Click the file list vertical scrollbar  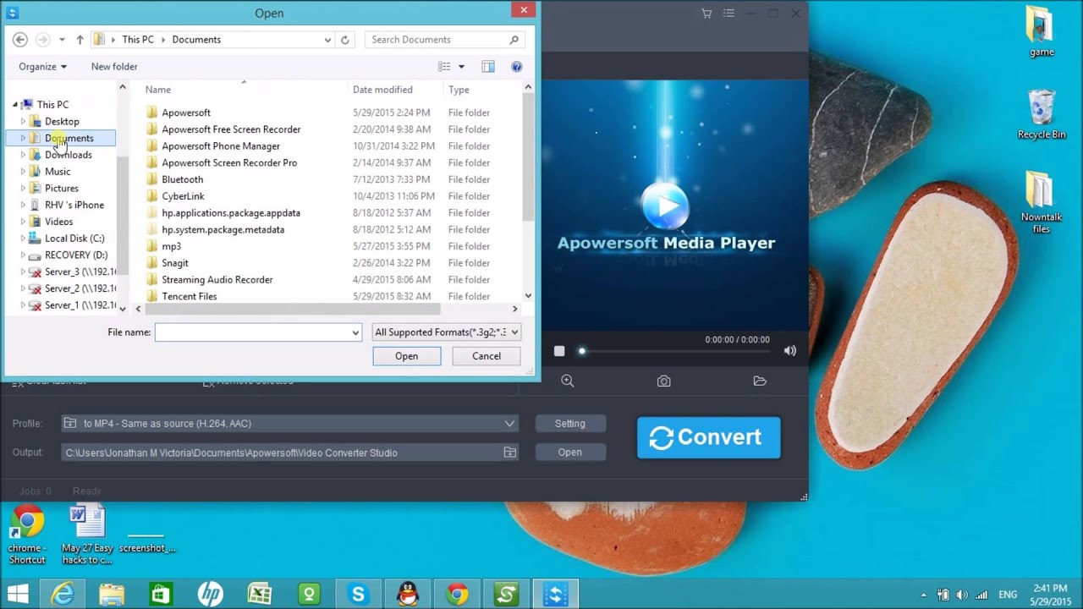pos(528,156)
